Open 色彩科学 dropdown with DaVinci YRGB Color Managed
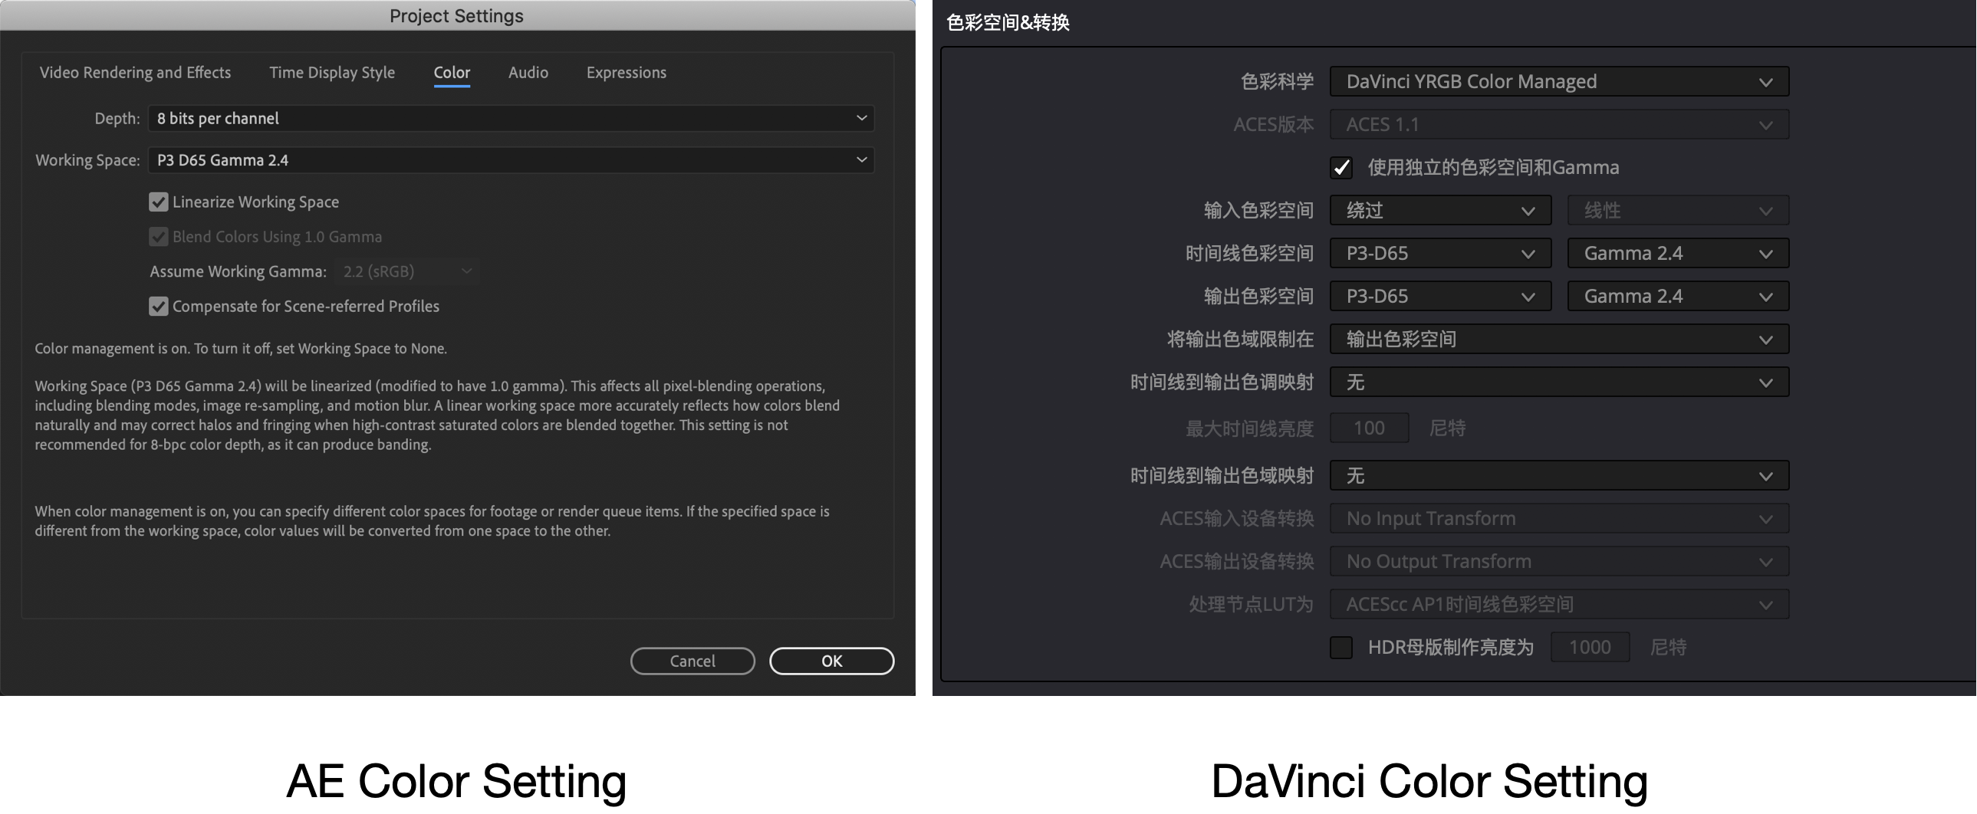This screenshot has width=1977, height=814. tap(1559, 81)
